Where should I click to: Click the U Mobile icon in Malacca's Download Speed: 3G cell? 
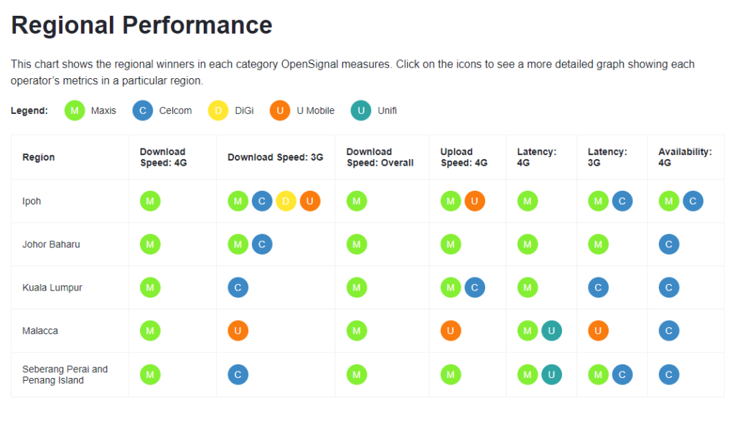(238, 331)
